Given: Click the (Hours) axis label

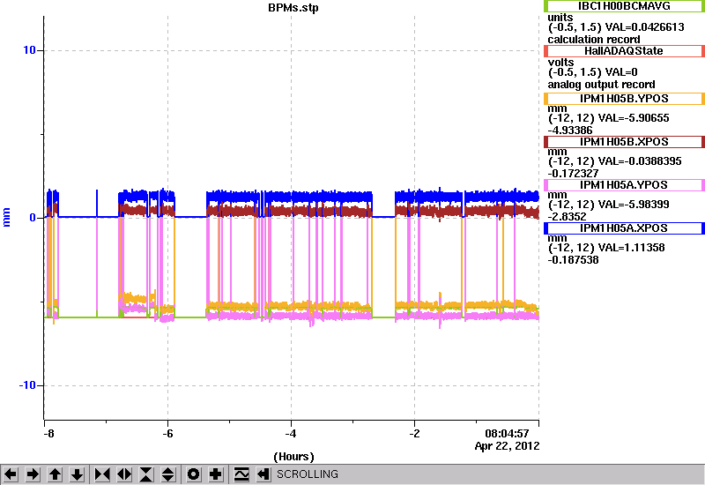Looking at the screenshot, I should (x=293, y=457).
